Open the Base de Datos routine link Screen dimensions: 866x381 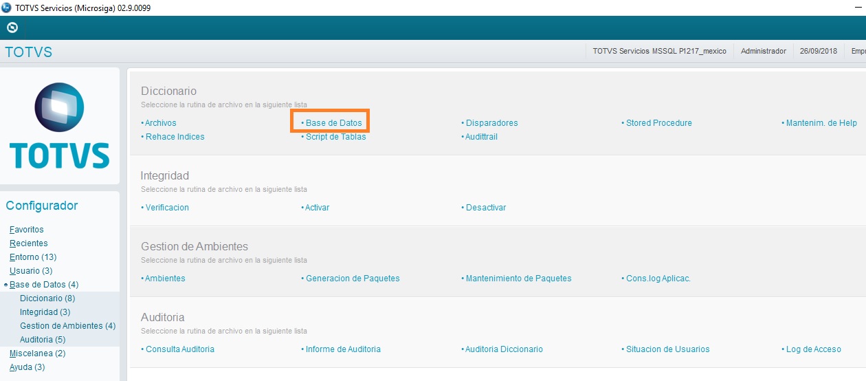[333, 123]
